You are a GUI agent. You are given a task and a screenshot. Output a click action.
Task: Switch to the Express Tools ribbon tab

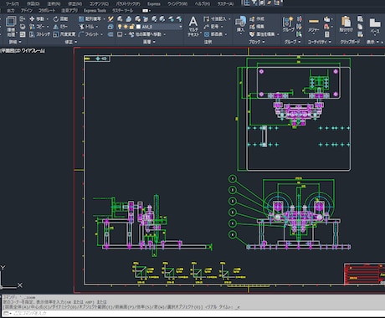pyautogui.click(x=95, y=11)
